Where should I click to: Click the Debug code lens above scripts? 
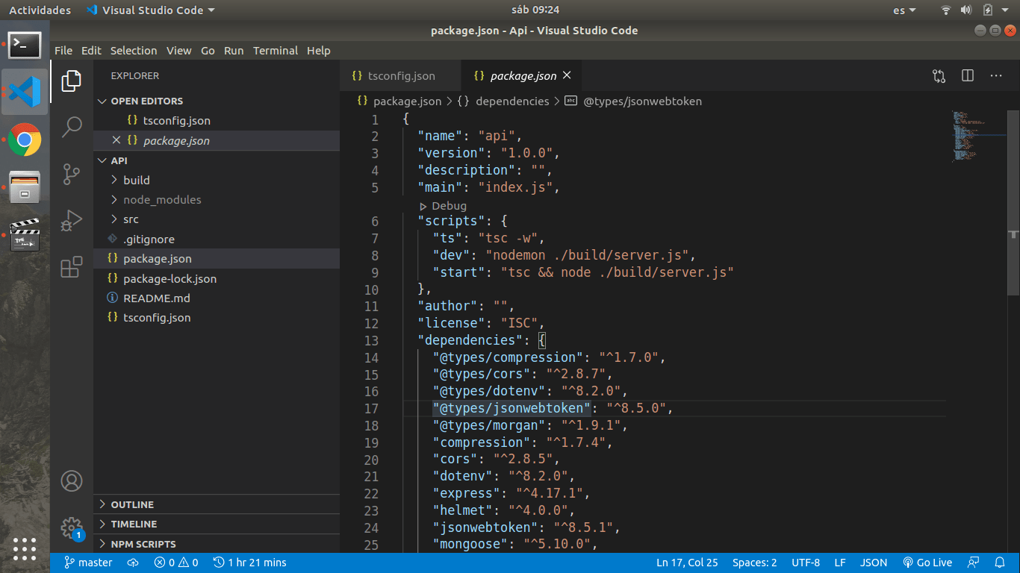(x=448, y=206)
